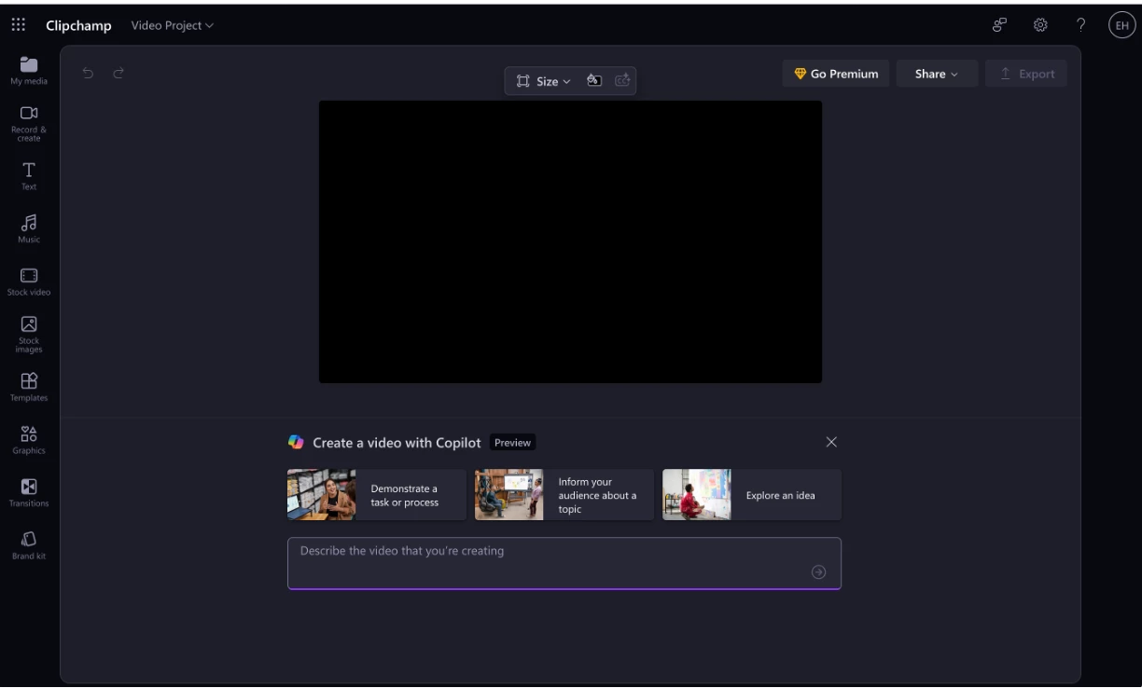Click the Explore an idea thumbnail image

coord(697,495)
